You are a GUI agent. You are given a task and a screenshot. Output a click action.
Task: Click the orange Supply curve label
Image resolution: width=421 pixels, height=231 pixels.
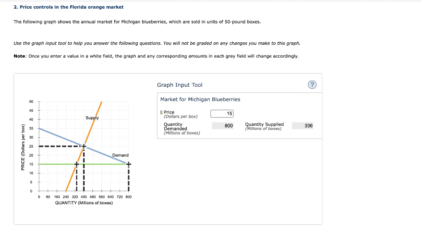tap(92, 118)
